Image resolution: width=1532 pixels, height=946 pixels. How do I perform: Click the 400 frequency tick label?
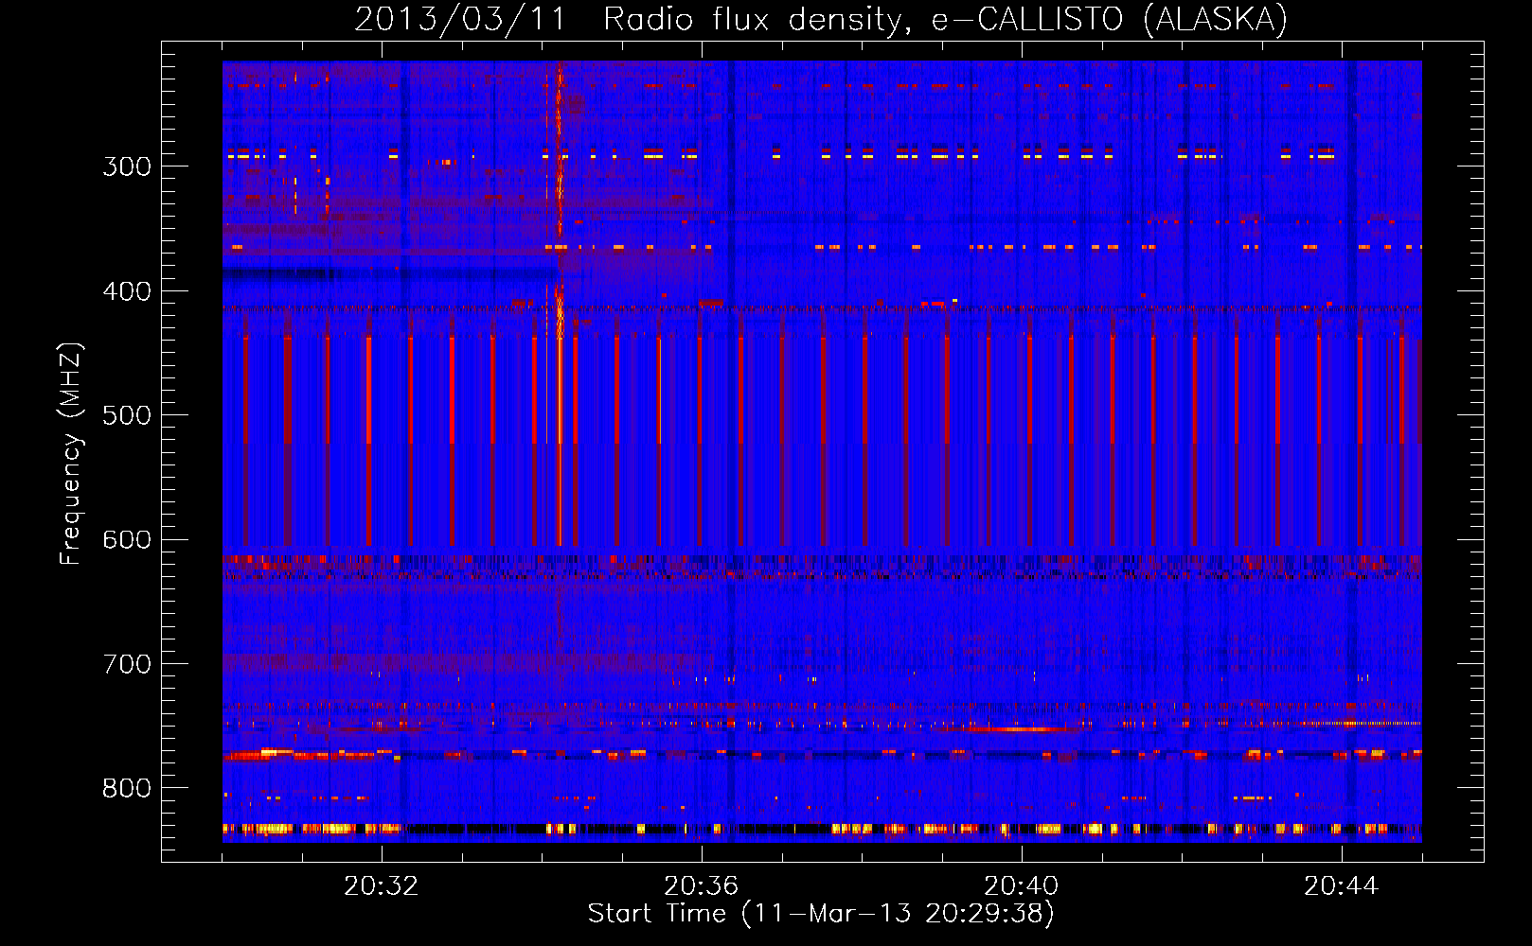(127, 291)
